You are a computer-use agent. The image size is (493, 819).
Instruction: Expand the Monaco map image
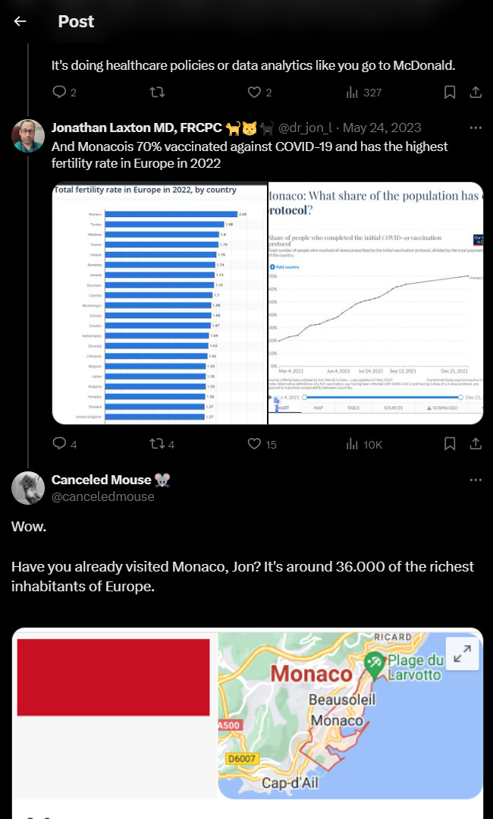coord(462,654)
